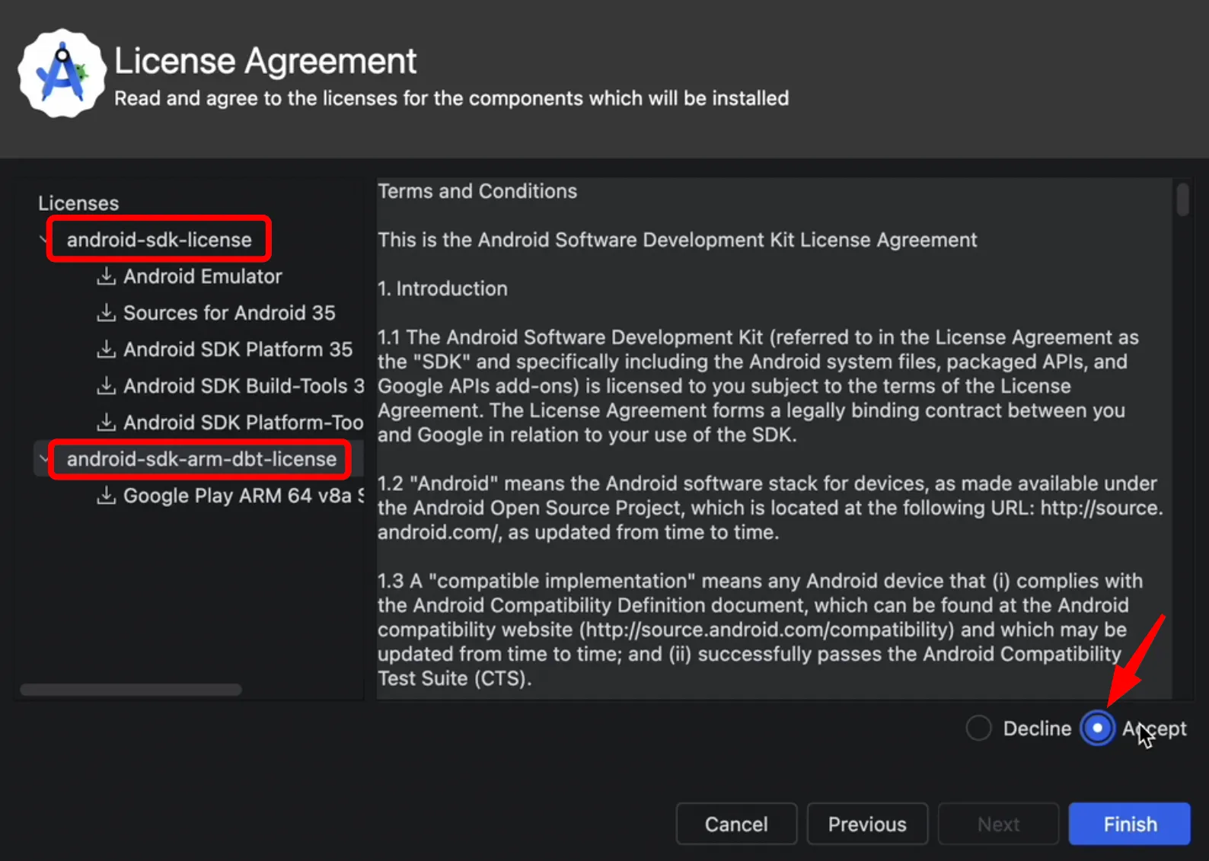
Task: Select the Decline radio button
Action: (978, 728)
